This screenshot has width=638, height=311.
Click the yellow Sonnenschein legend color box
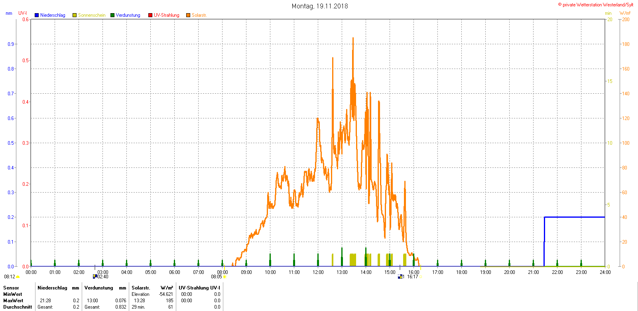click(x=75, y=15)
